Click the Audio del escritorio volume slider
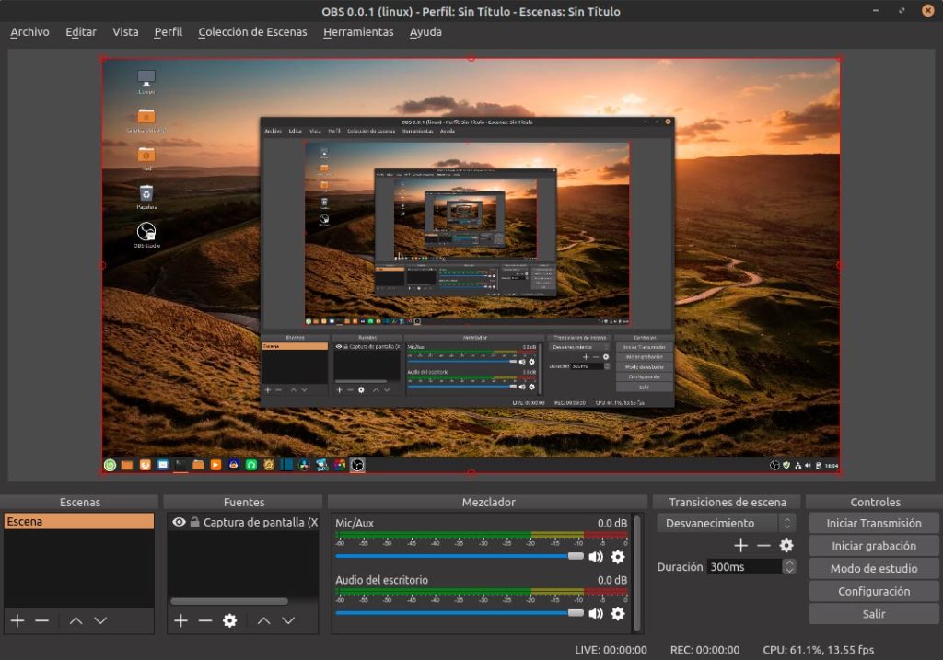 460,612
